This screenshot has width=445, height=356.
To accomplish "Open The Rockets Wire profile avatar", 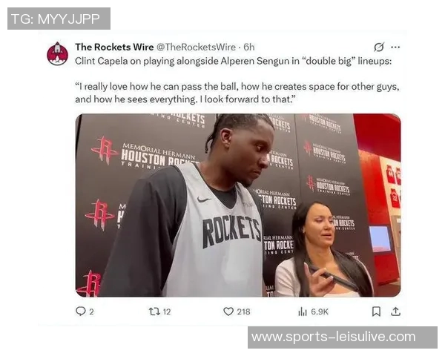I will click(57, 54).
